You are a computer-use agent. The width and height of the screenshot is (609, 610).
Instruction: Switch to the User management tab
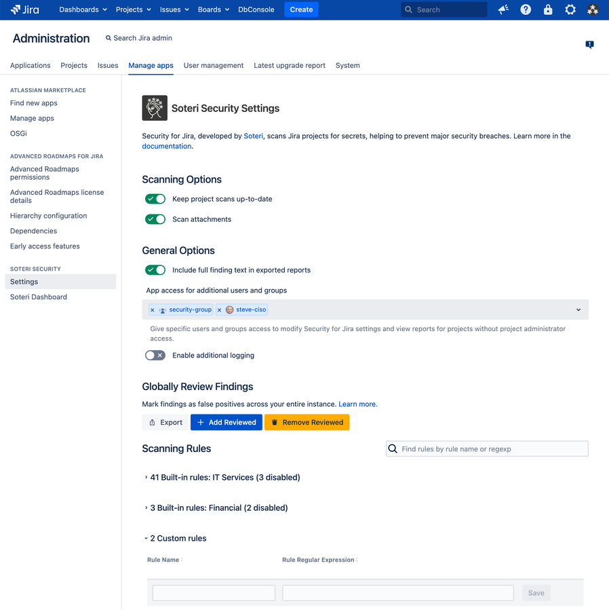(214, 65)
